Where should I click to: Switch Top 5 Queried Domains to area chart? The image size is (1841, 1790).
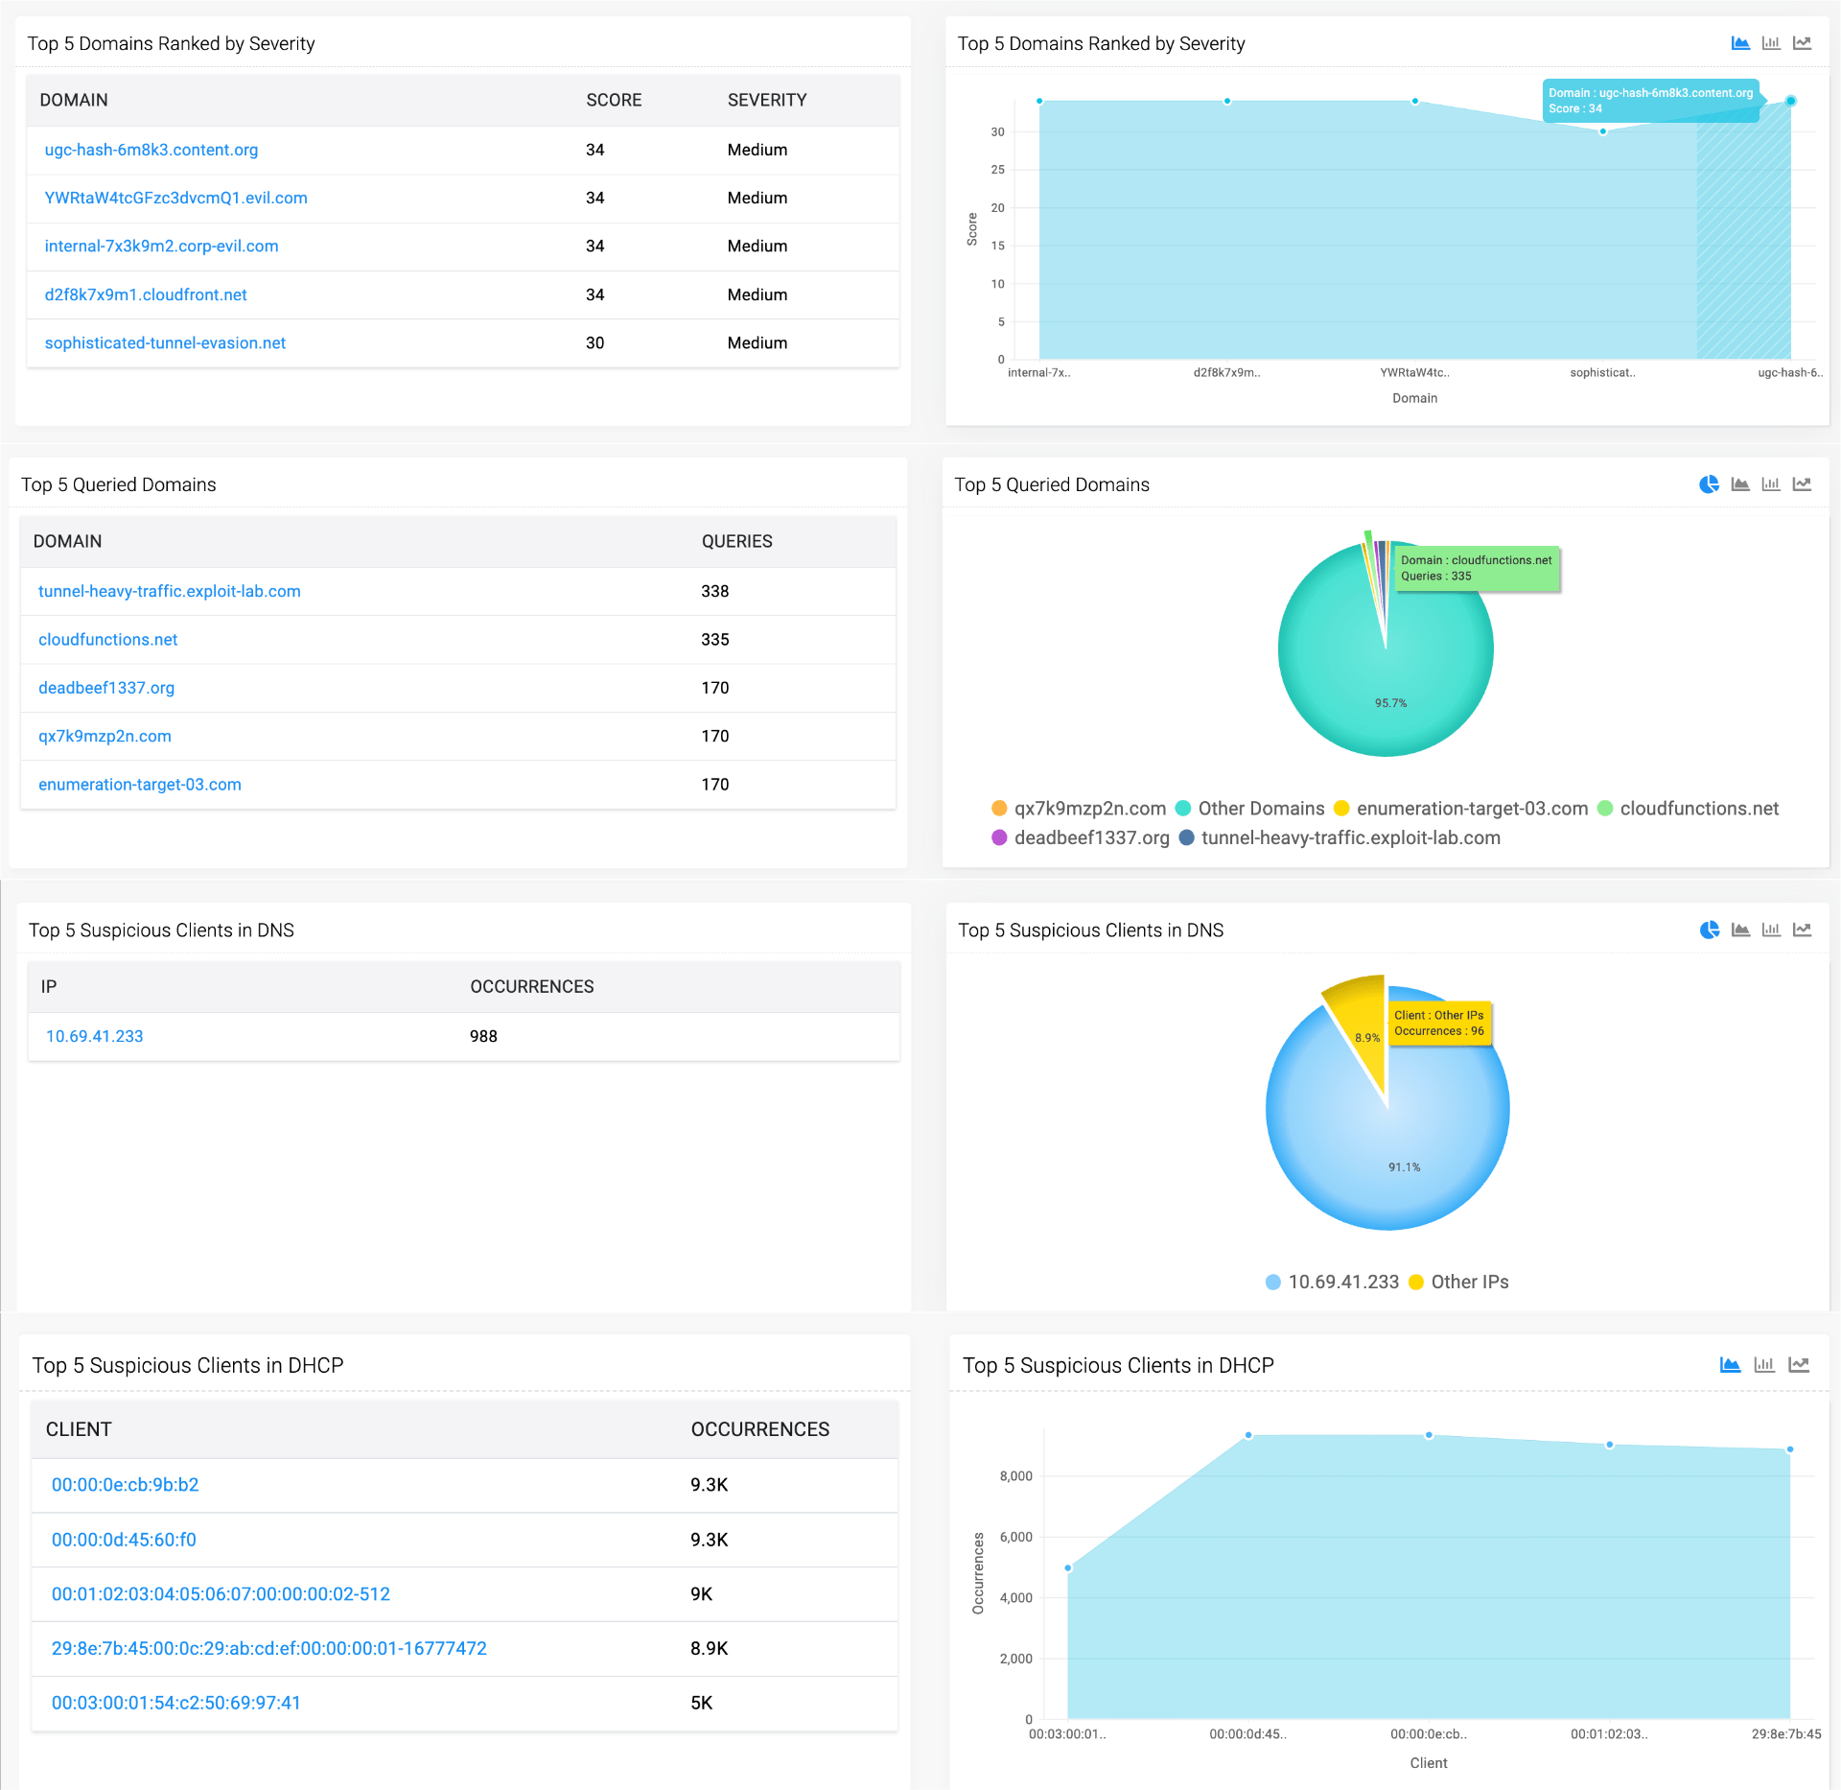1739,484
